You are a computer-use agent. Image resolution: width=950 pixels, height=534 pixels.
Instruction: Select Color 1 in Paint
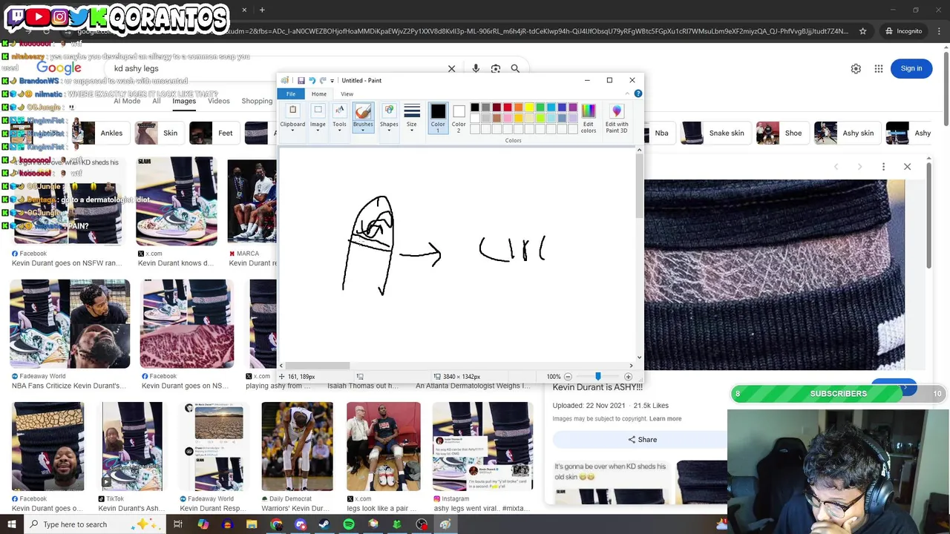click(438, 118)
